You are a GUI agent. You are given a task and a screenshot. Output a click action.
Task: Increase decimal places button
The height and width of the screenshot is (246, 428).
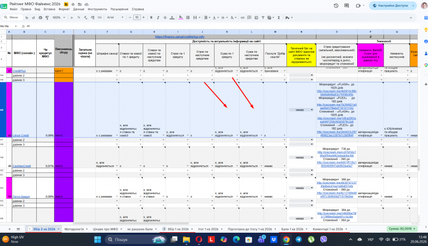[x=93, y=17]
